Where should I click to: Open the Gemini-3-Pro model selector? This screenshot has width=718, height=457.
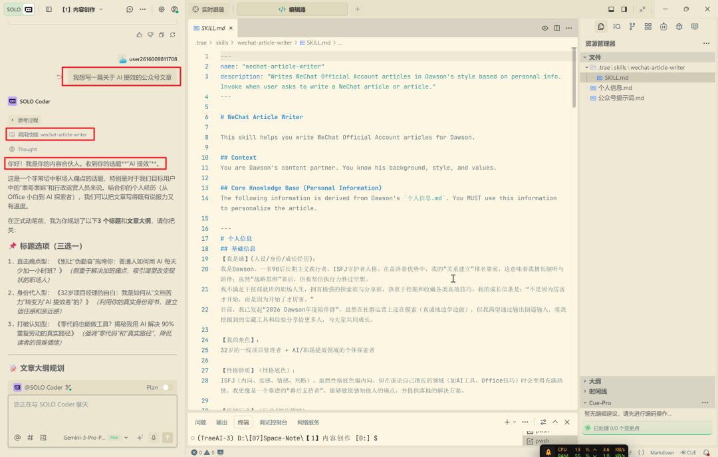pyautogui.click(x=95, y=438)
